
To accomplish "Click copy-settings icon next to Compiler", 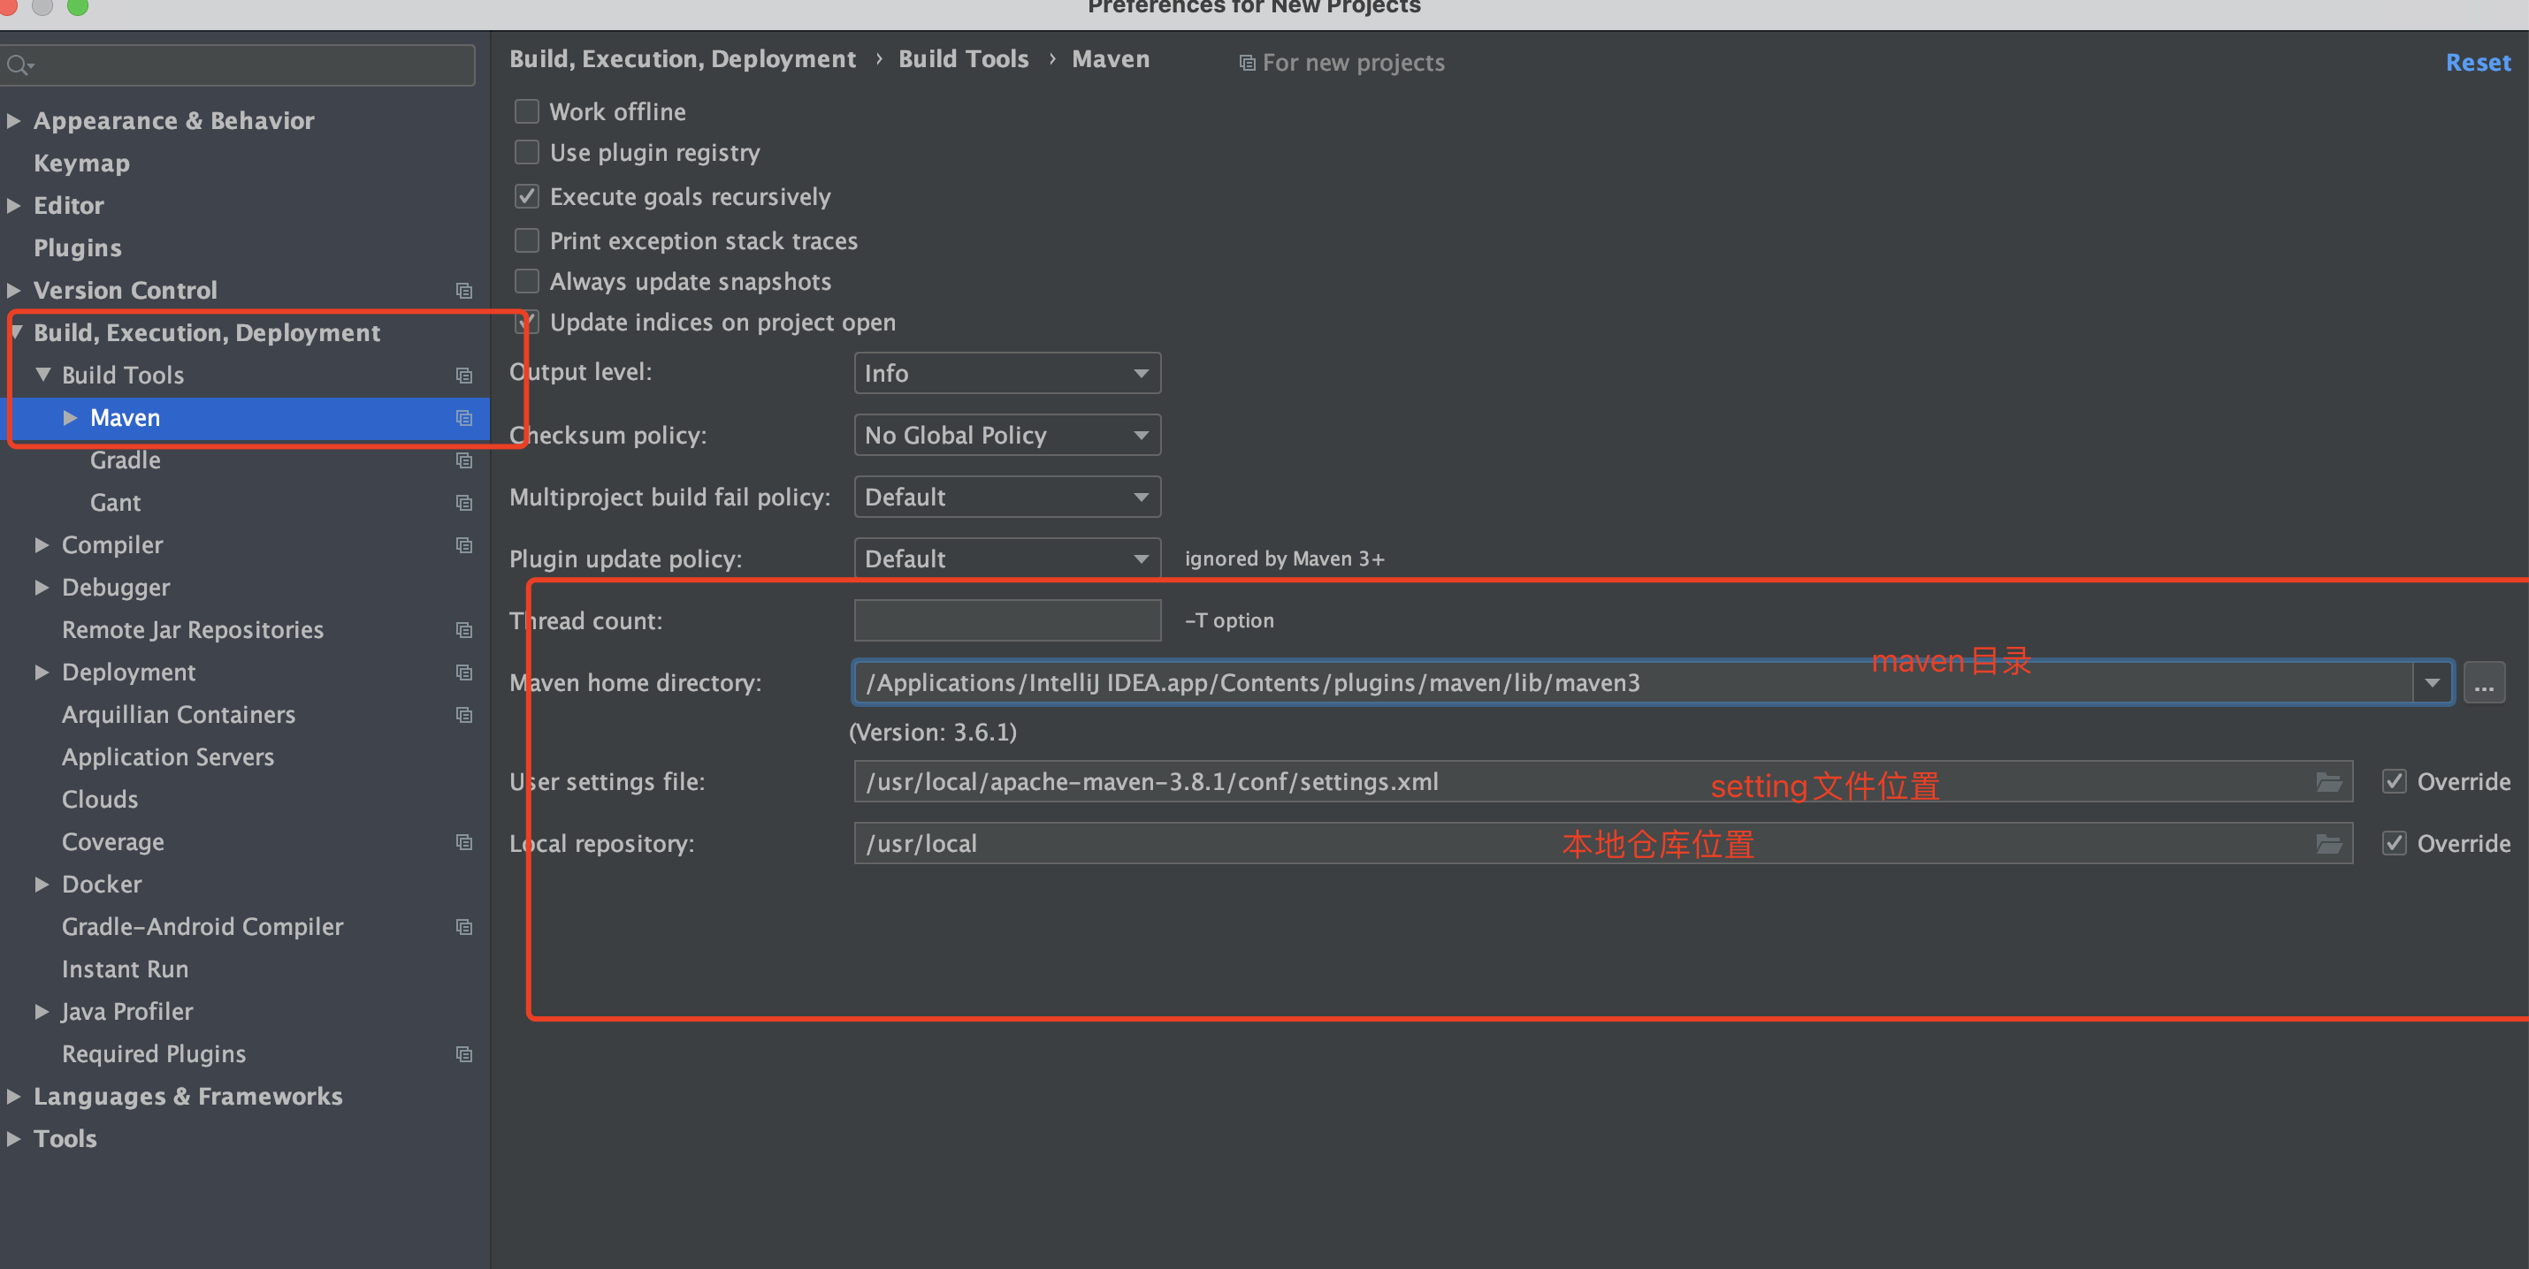I will click(464, 545).
